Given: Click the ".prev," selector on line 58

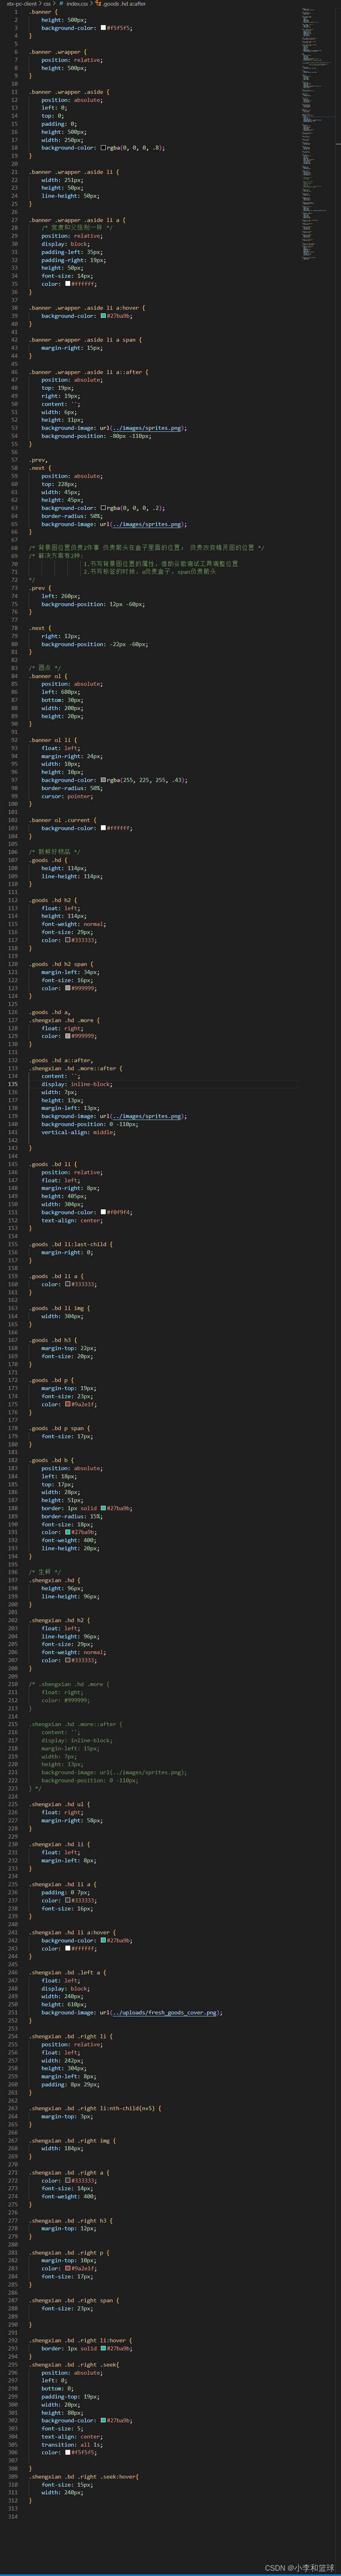Looking at the screenshot, I should coord(39,460).
